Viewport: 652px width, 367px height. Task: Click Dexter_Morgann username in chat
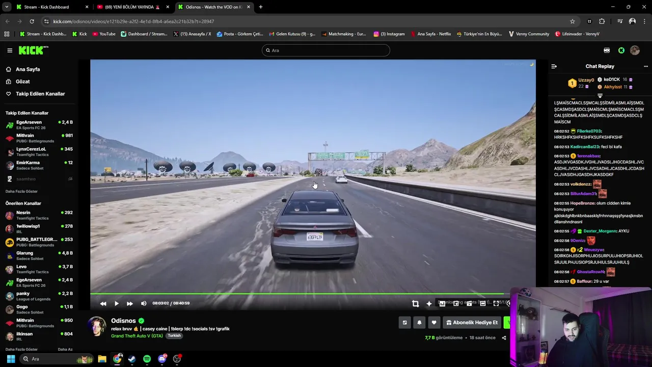point(600,231)
